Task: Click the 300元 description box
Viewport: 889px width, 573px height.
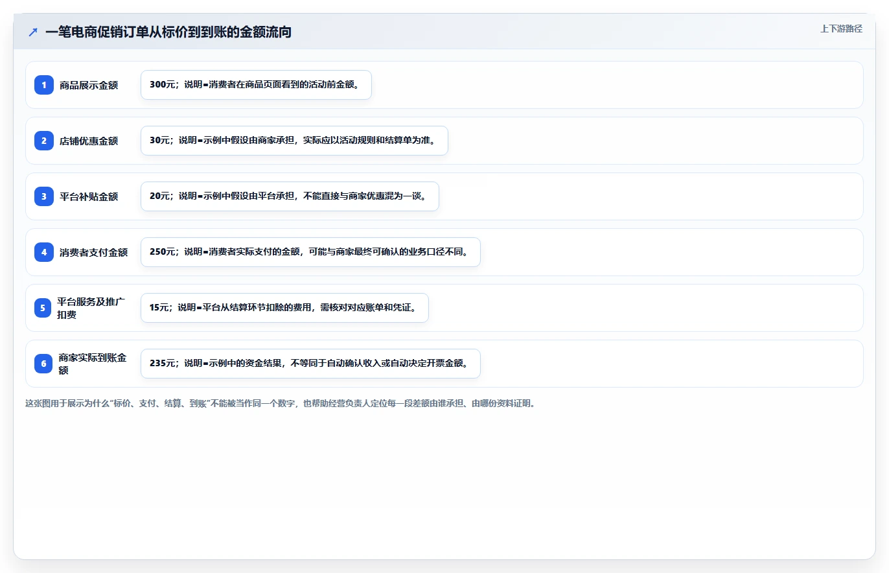Action: (256, 85)
